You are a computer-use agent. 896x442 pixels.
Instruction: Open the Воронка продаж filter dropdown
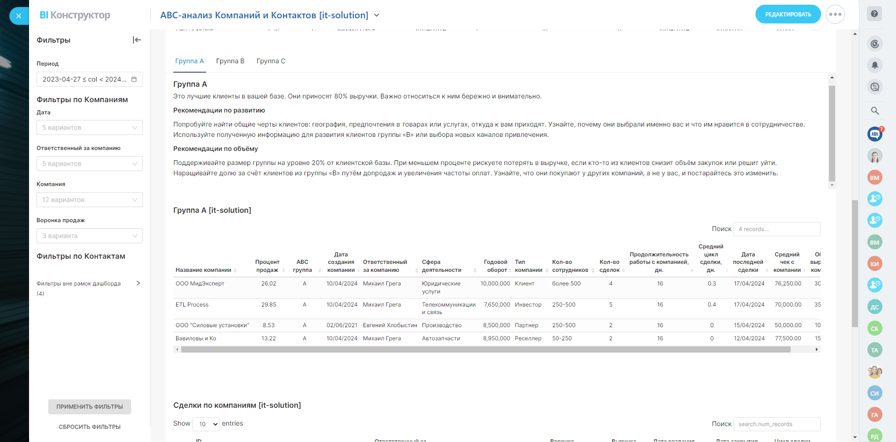point(89,236)
